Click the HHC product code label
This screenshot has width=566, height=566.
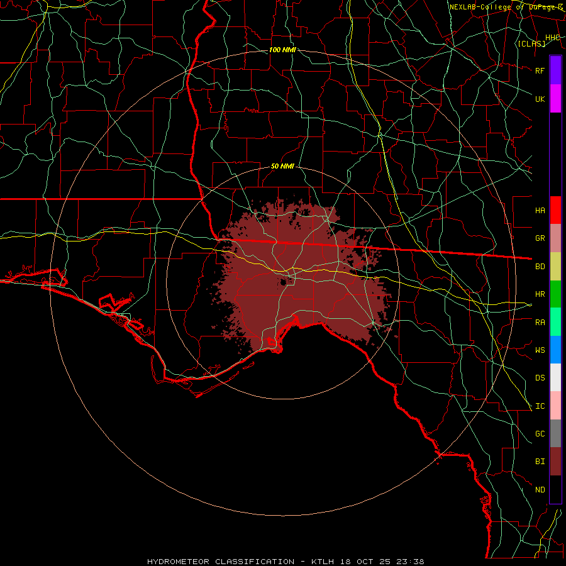553,38
